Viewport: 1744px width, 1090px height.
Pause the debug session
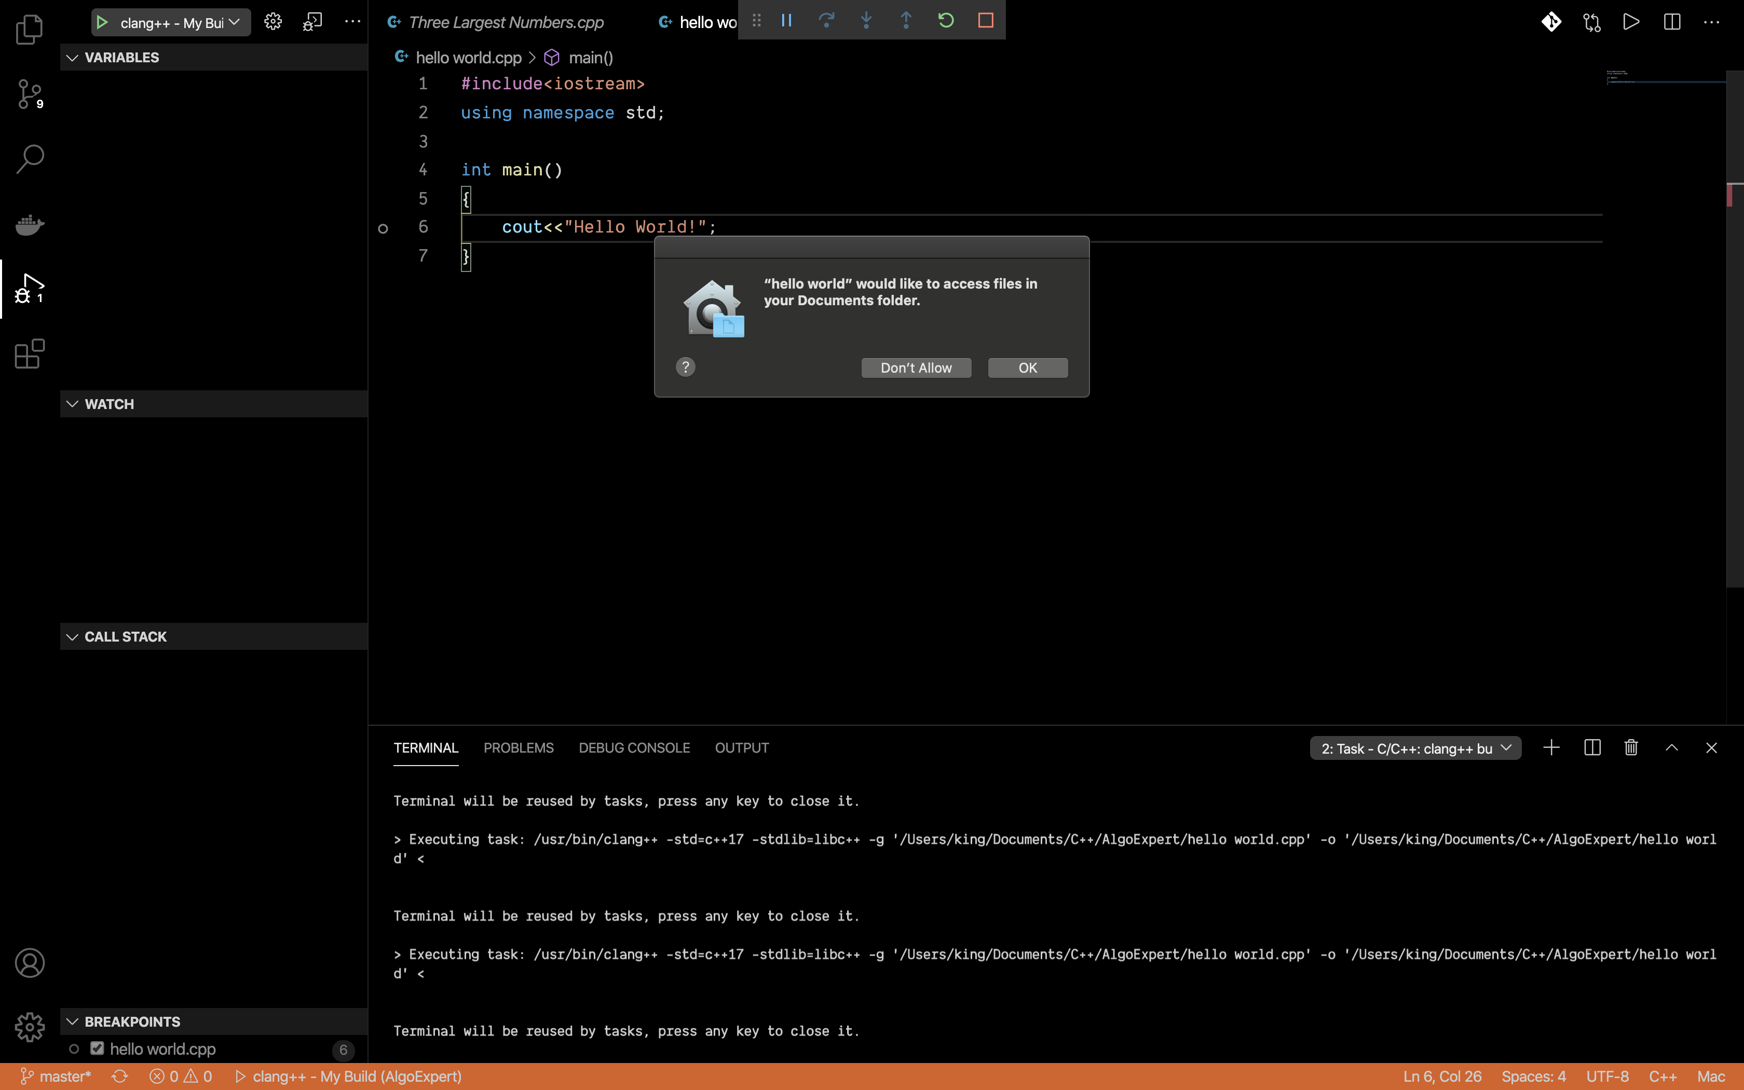[x=786, y=20]
